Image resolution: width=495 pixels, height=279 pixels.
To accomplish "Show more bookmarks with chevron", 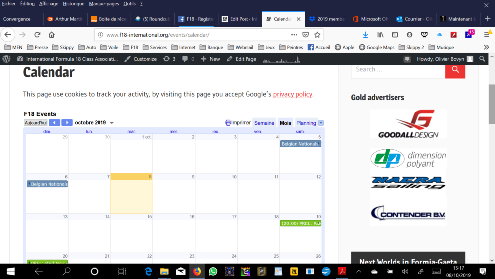I will pos(486,47).
